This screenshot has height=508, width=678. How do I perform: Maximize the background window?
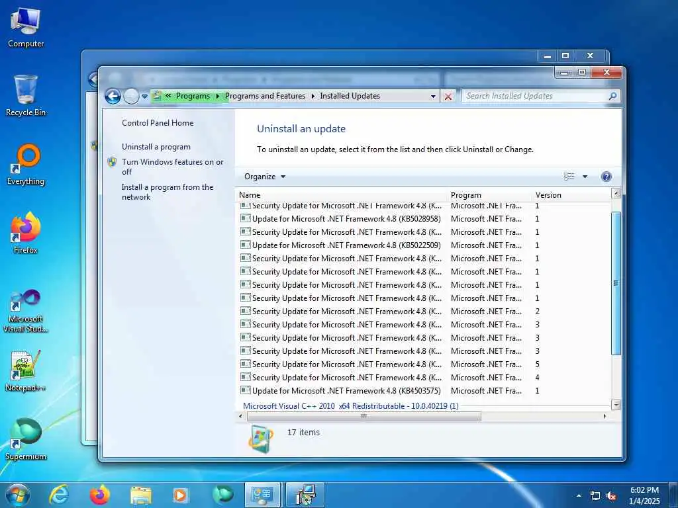coord(565,56)
